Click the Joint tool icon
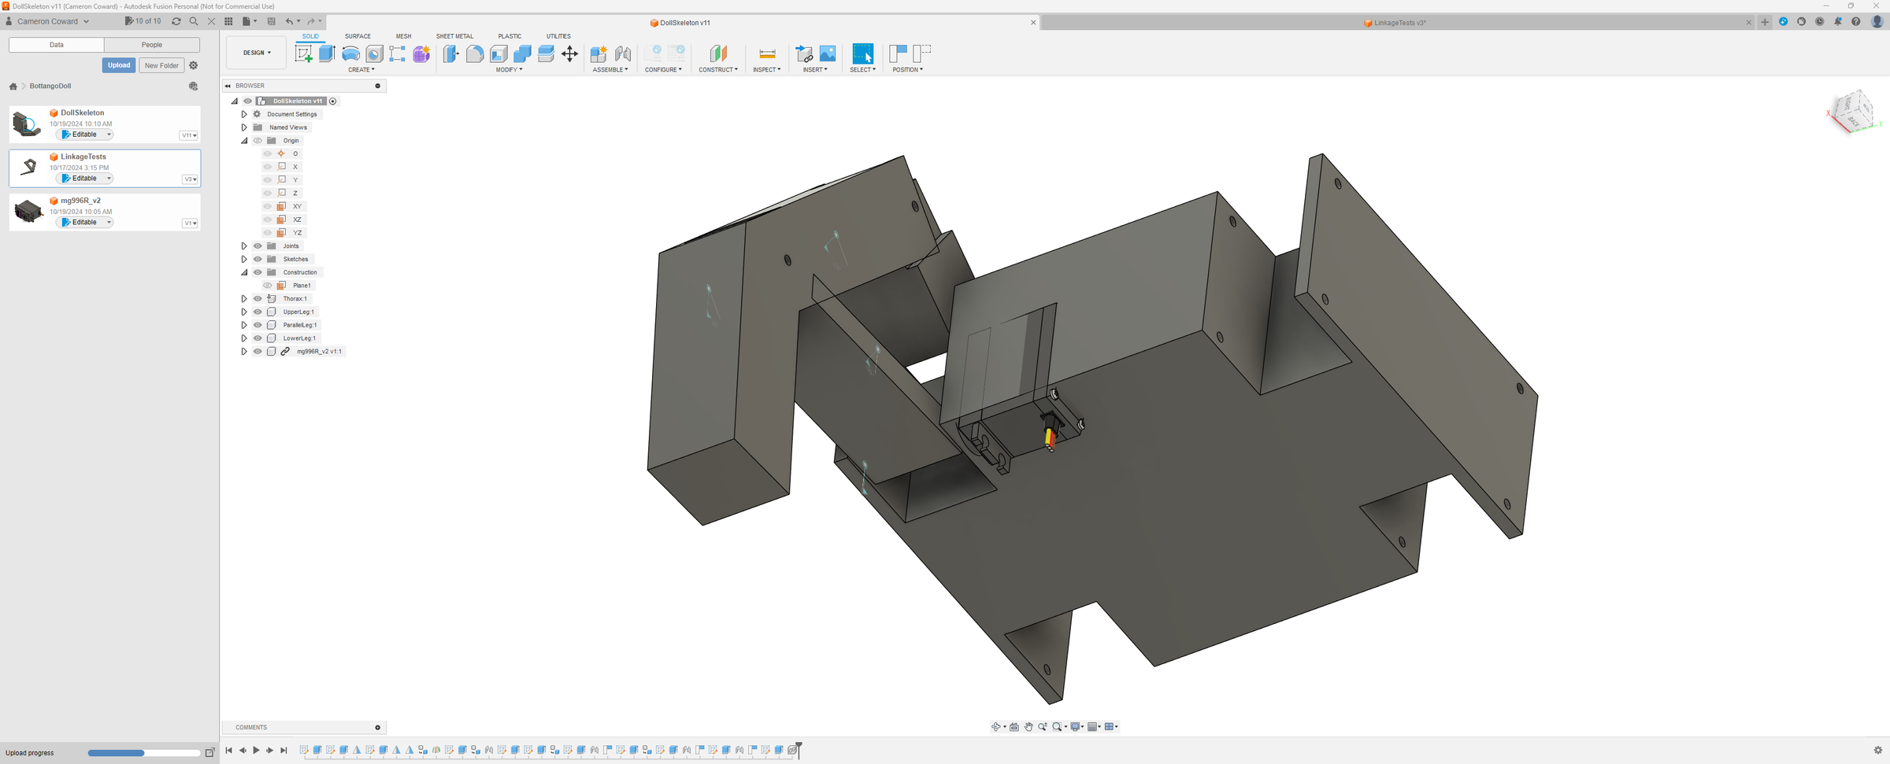The height and width of the screenshot is (764, 1890). tap(623, 54)
